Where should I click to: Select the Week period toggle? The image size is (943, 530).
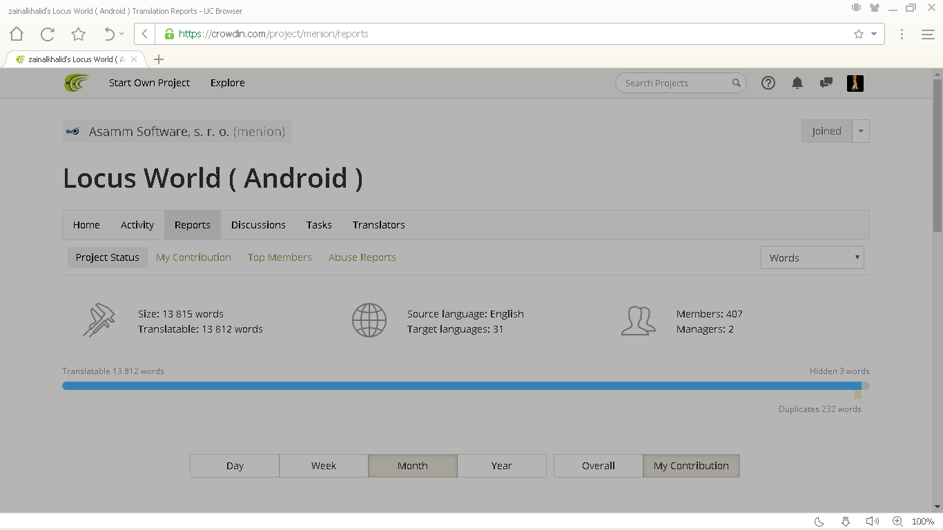324,466
